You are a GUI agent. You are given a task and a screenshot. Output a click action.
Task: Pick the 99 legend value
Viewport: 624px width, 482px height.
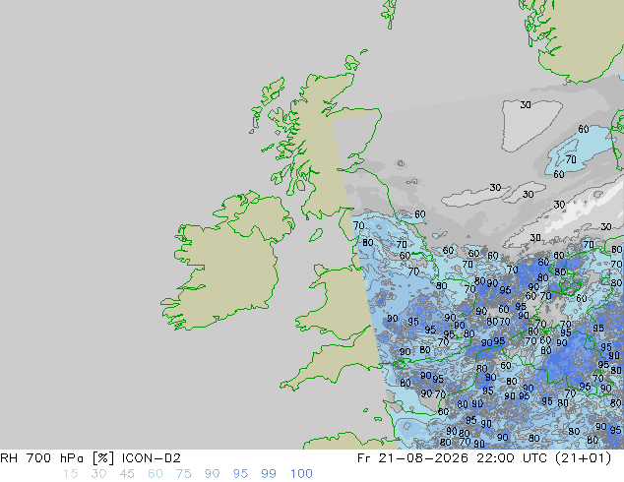tap(269, 474)
